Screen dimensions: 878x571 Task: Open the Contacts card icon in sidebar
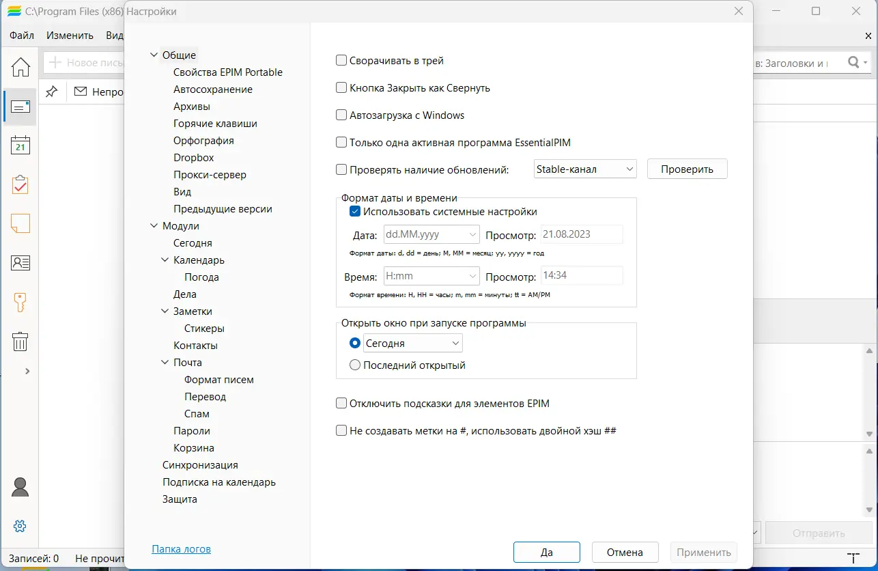point(20,263)
